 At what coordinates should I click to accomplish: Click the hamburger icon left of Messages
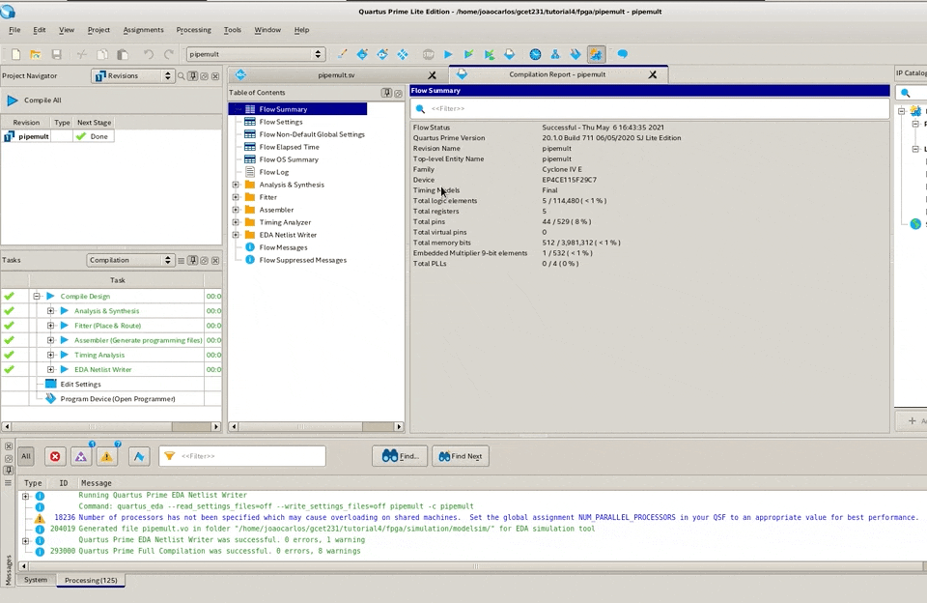[8, 483]
